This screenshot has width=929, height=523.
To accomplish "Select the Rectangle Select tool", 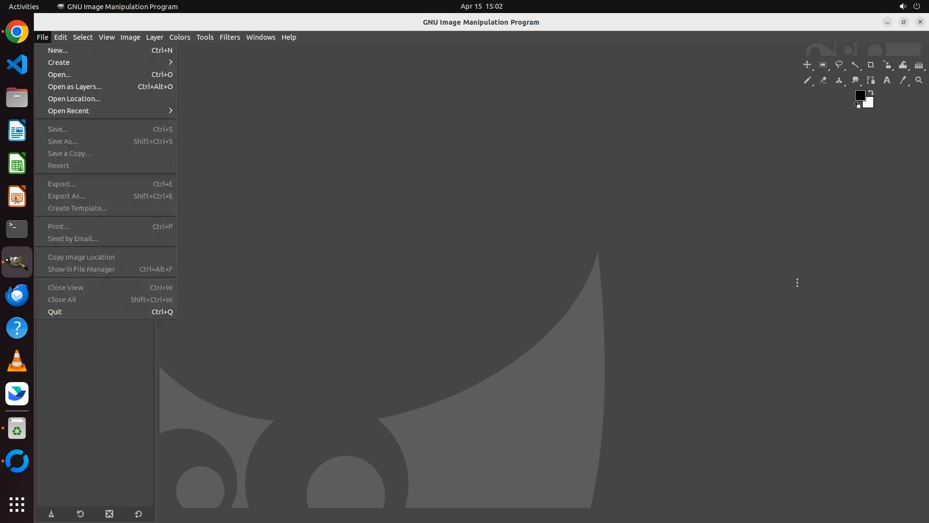I will (x=823, y=65).
